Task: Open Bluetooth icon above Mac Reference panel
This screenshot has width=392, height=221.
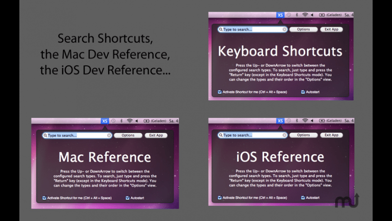Action: click(x=121, y=121)
